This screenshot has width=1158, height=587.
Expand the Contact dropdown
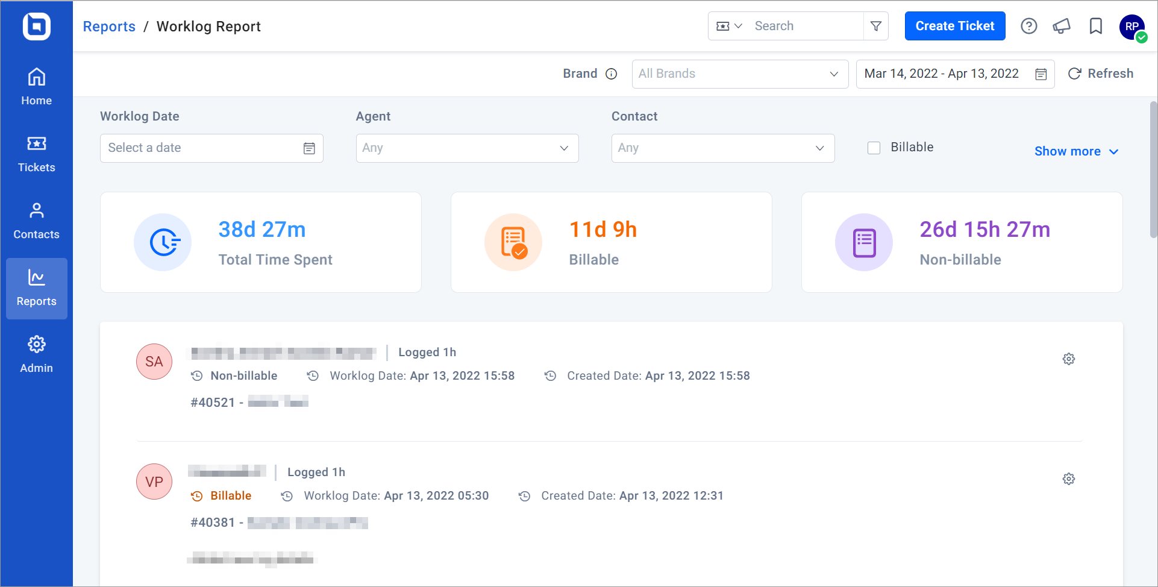pos(722,148)
